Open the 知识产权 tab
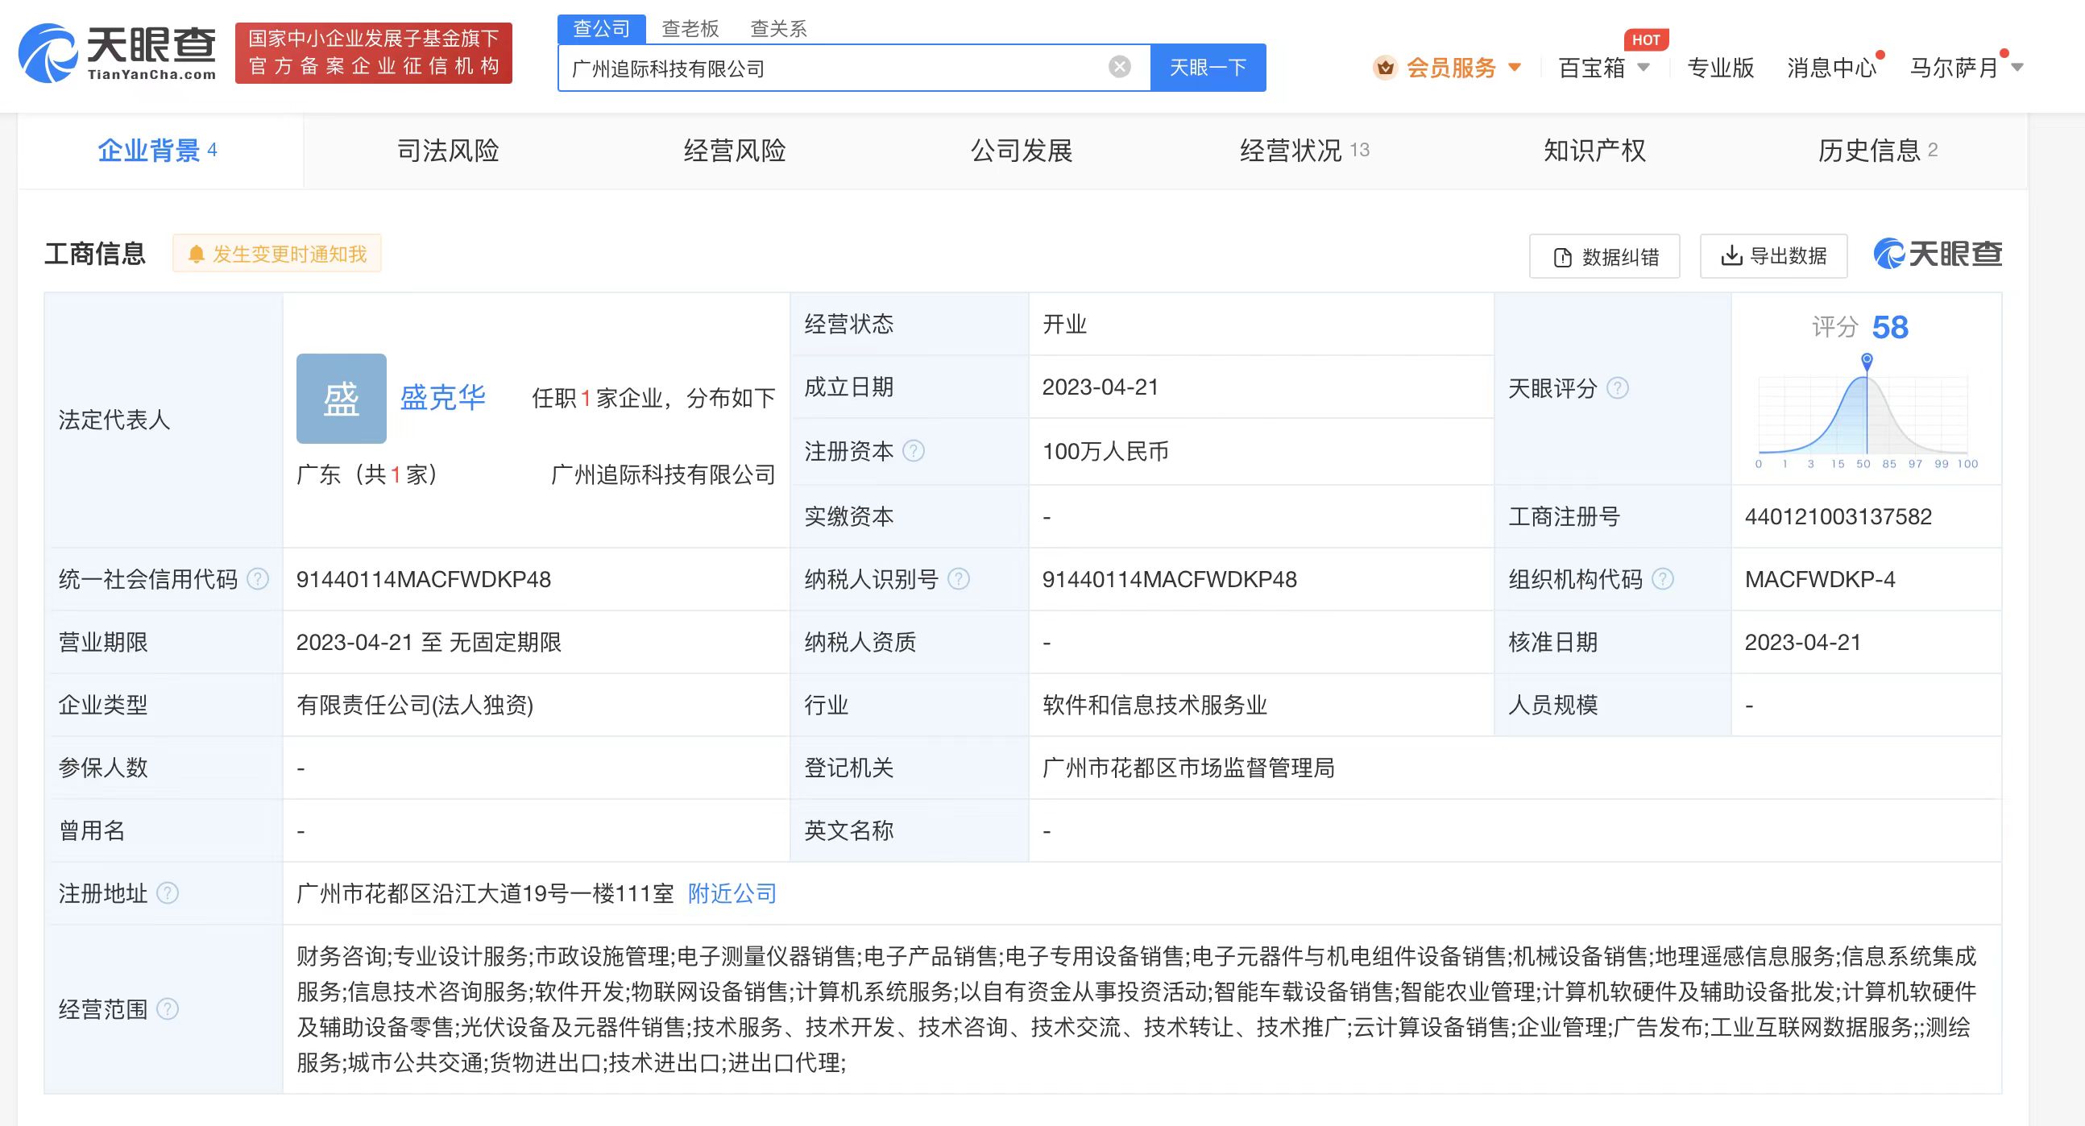 point(1594,151)
